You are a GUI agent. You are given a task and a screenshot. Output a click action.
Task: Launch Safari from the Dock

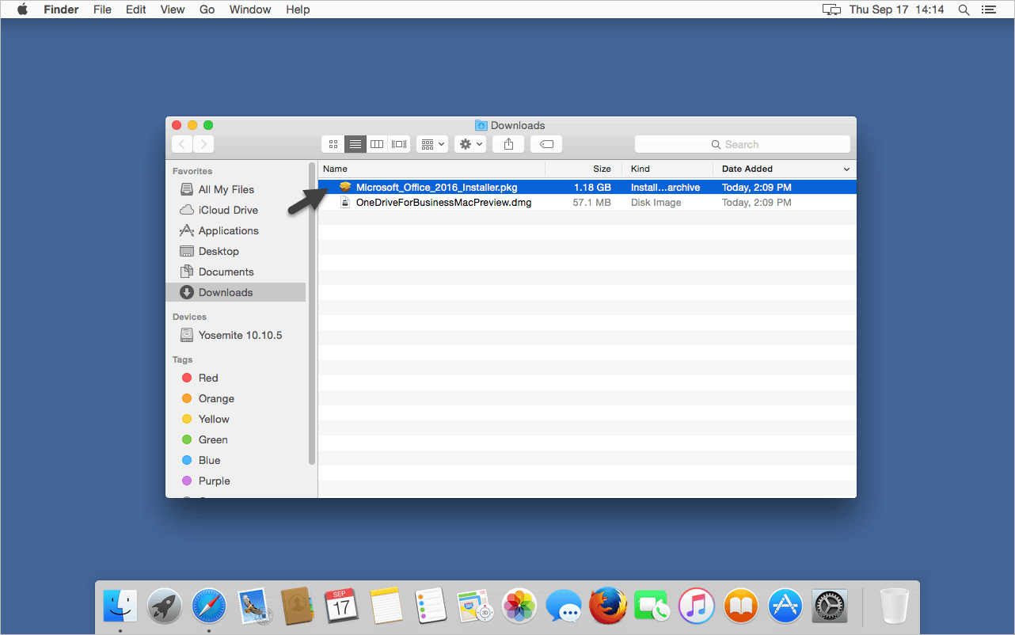209,607
